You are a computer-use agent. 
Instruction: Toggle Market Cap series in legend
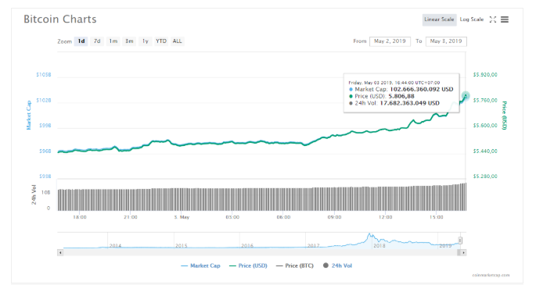click(200, 265)
